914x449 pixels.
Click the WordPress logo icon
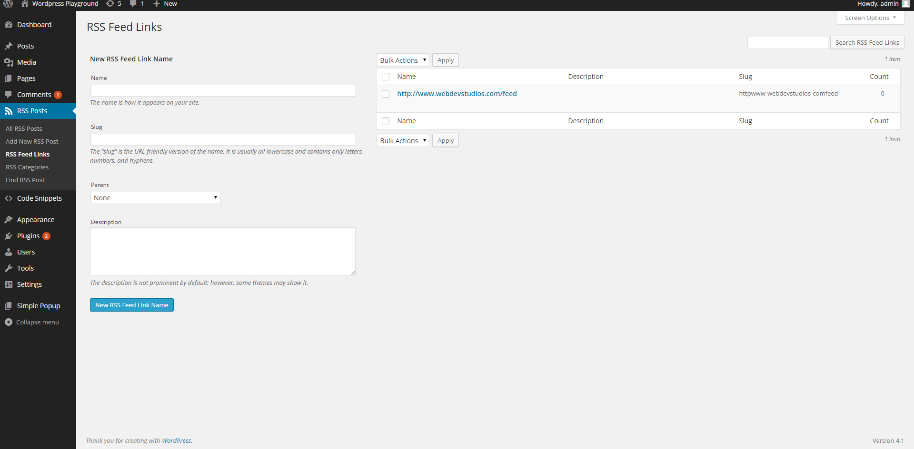click(x=8, y=4)
